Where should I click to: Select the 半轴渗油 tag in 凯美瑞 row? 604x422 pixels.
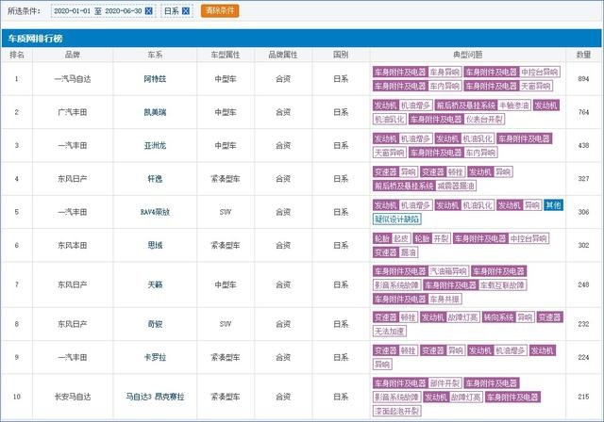pyautogui.click(x=514, y=105)
